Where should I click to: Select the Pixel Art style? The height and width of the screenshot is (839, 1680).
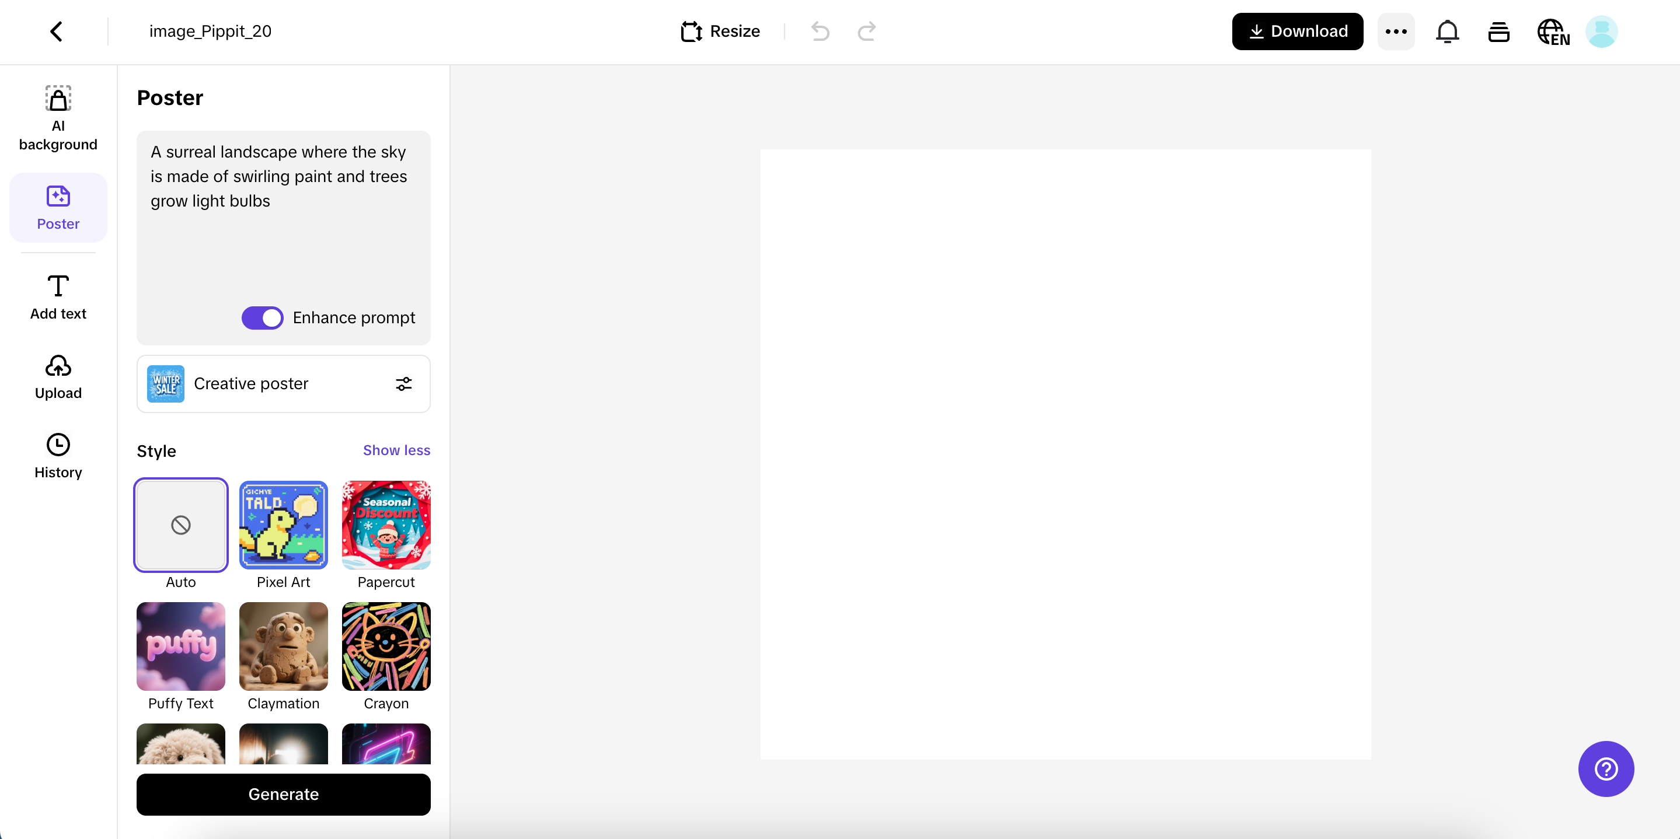pos(283,525)
